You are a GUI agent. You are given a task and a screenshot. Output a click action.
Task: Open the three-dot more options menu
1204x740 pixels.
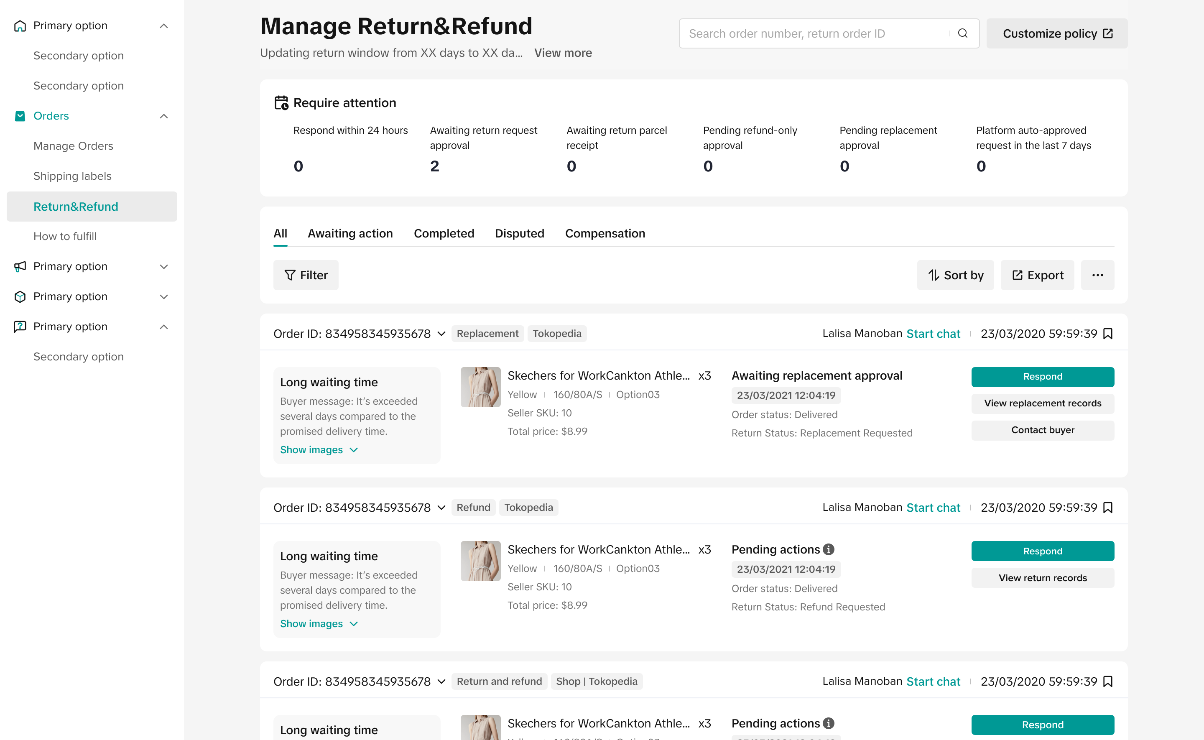[1097, 275]
